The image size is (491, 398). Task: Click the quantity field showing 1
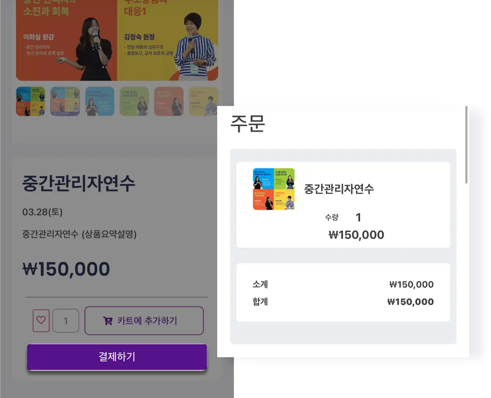(66, 321)
